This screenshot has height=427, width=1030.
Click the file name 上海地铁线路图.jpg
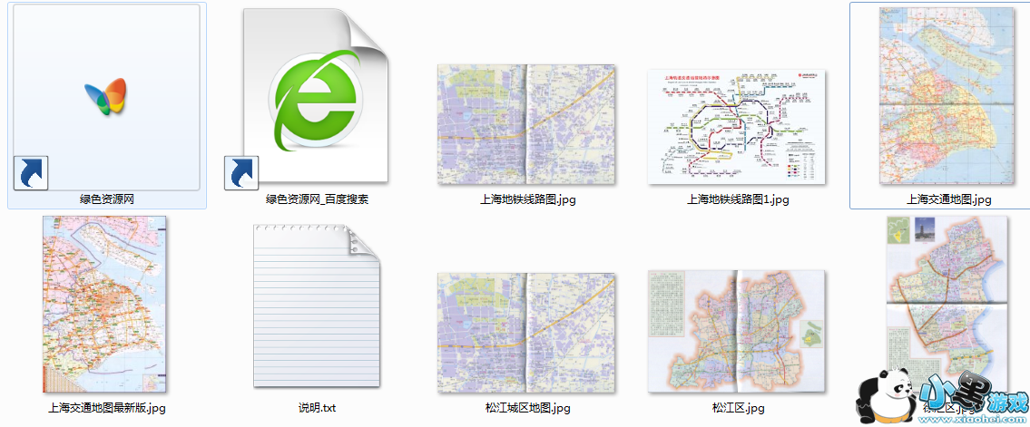[527, 199]
